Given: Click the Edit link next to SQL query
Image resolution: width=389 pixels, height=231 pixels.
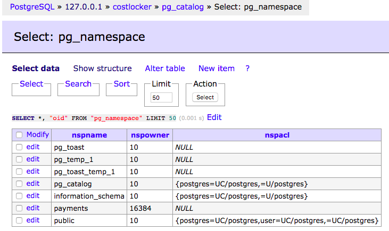Looking at the screenshot, I should (x=214, y=117).
